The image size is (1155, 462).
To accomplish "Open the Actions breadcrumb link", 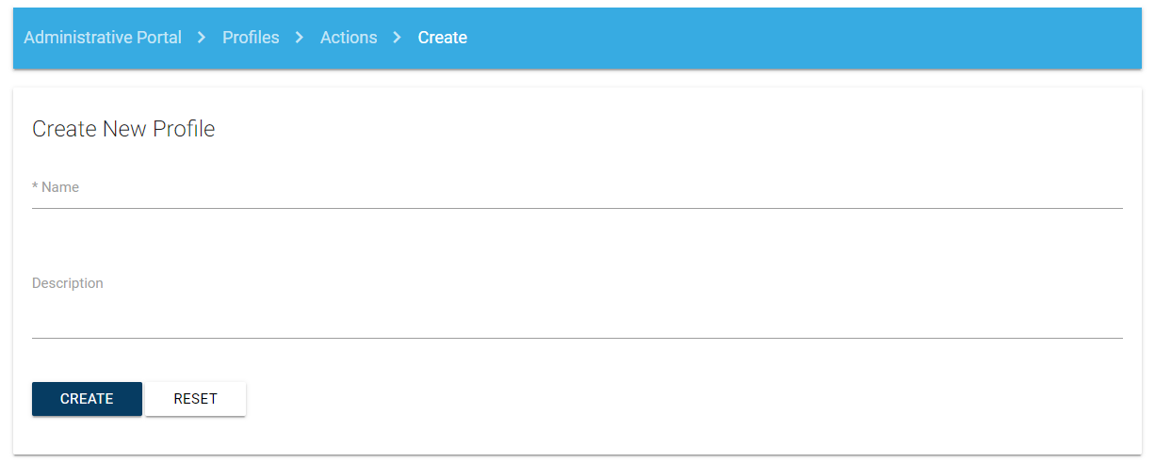I will pos(349,38).
